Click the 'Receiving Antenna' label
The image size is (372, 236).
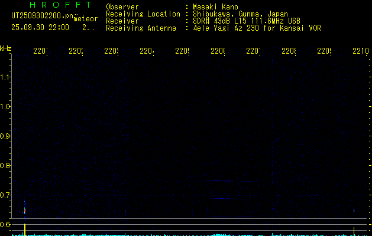(x=141, y=28)
